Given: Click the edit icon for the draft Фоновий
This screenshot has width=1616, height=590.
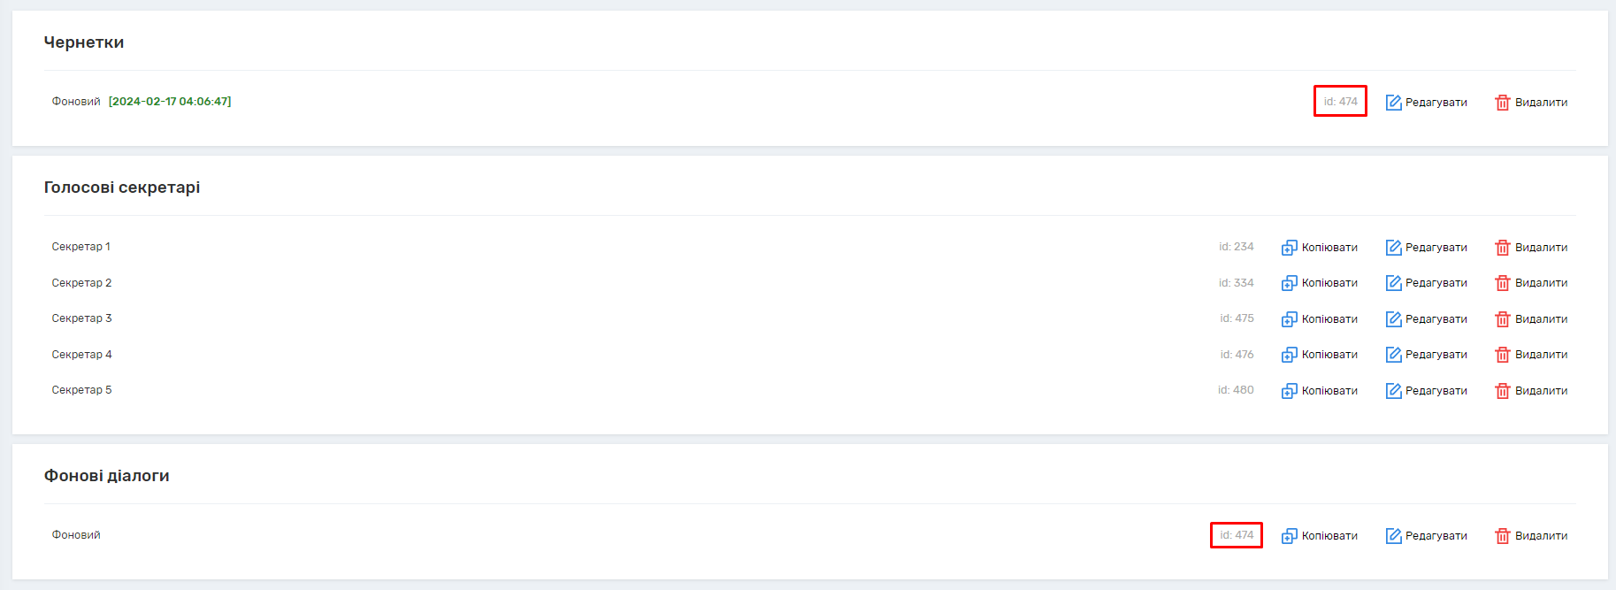Looking at the screenshot, I should click(1393, 103).
